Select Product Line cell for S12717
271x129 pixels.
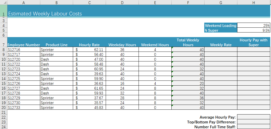pos(57,54)
